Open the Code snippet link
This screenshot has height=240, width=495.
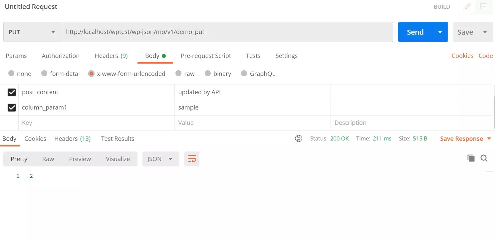click(x=486, y=56)
